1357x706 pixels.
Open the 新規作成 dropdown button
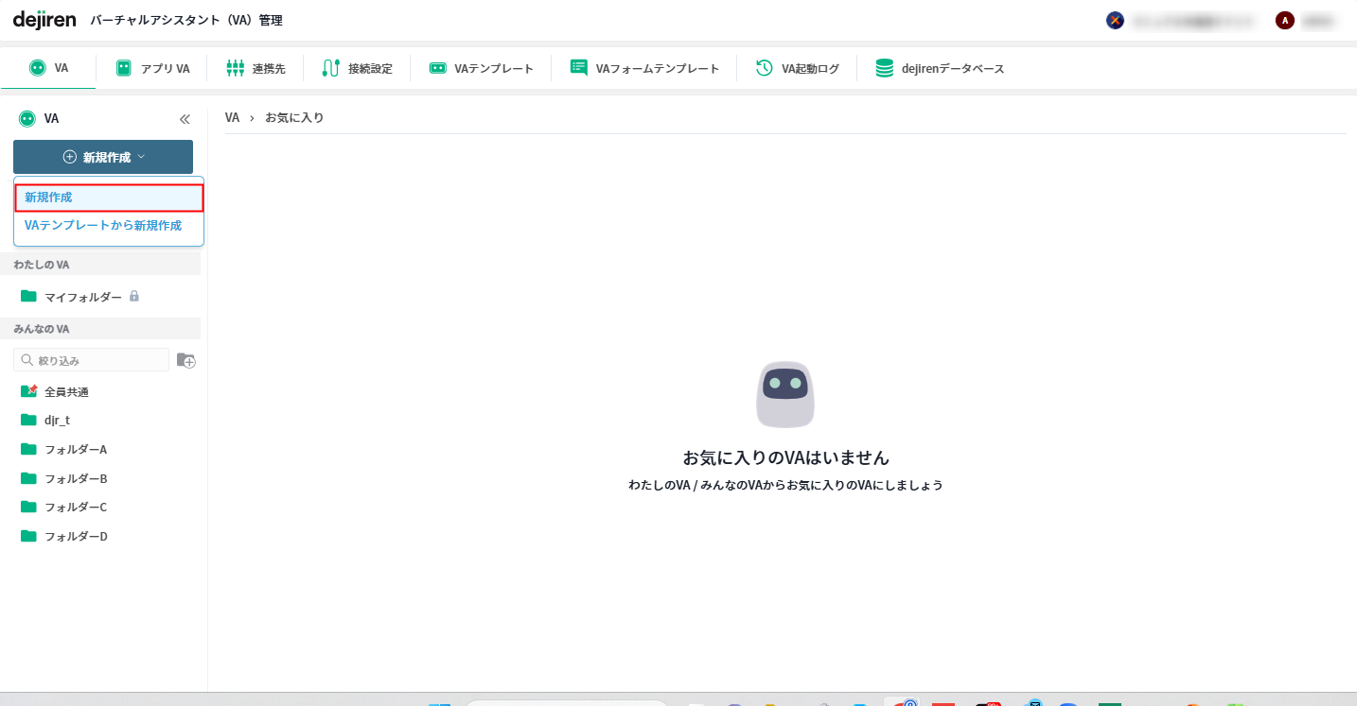point(103,157)
